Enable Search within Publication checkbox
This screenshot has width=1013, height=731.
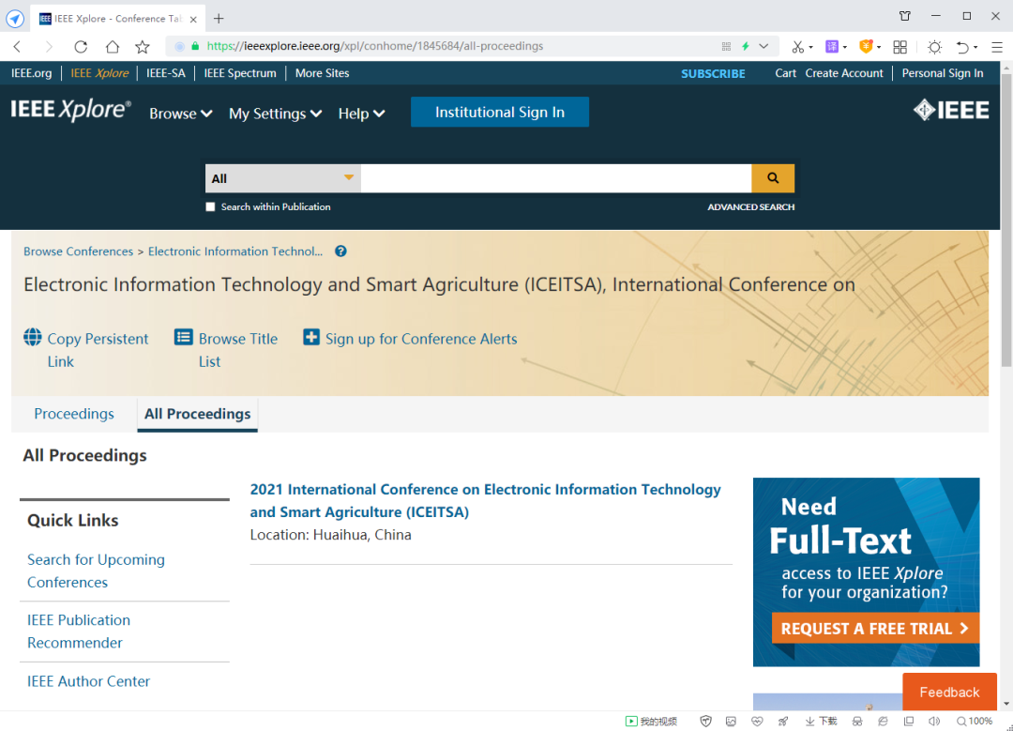coord(211,207)
